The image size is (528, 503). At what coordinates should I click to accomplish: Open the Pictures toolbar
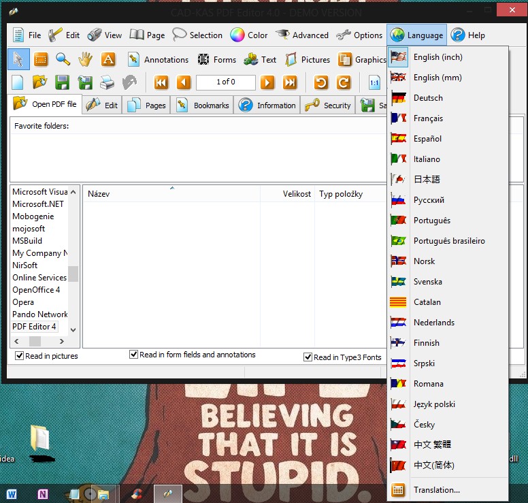[x=308, y=60]
